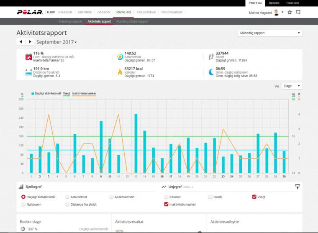Image resolution: width=318 pixels, height=233 pixels.
Task: Select Nattesøvn radio button
Action: (x=23, y=205)
